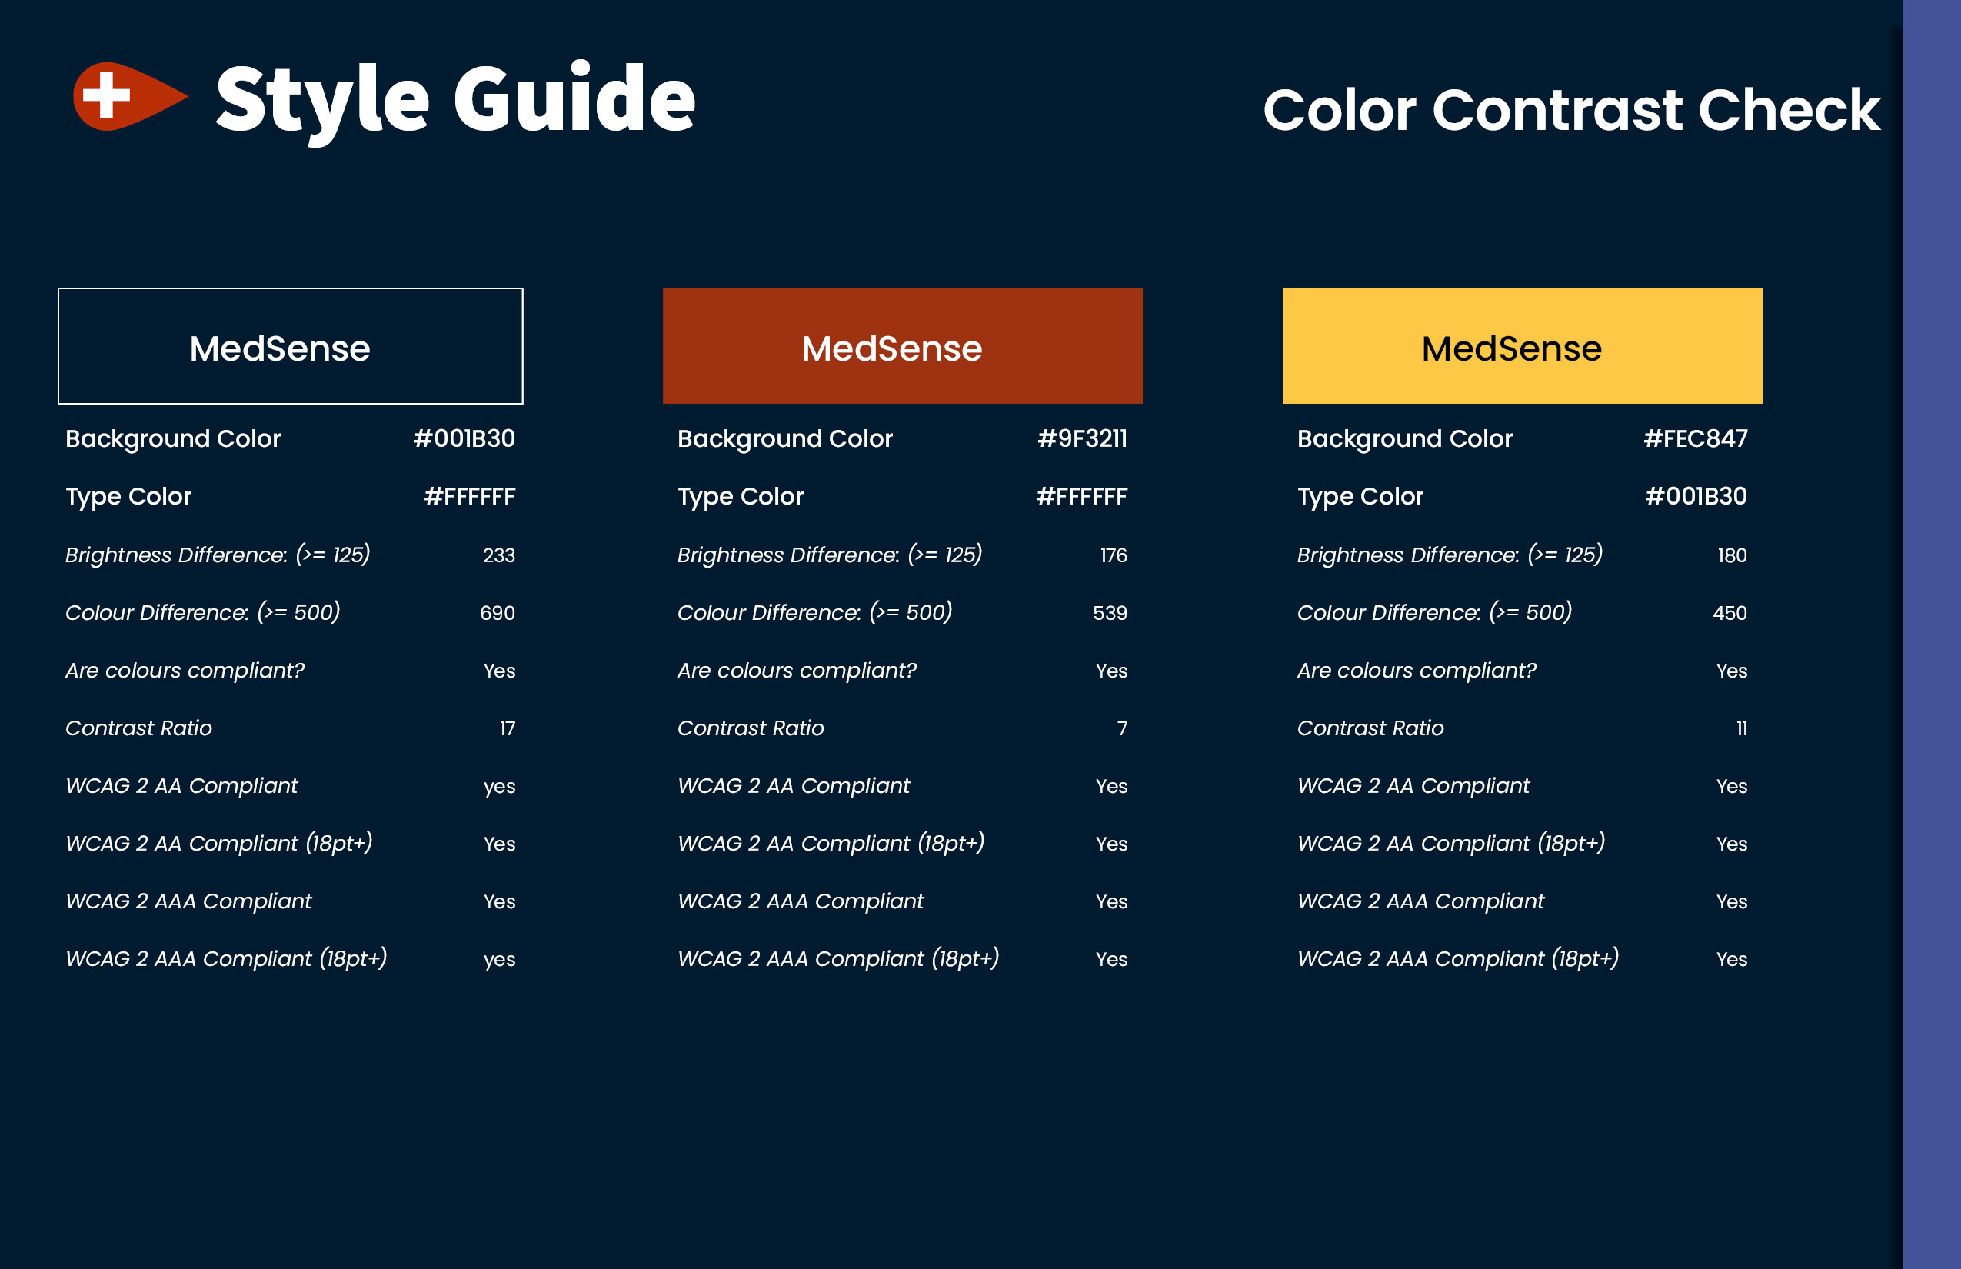Screen dimensions: 1961x1269
Task: Click contrast ratio value 7
Action: pos(1122,728)
